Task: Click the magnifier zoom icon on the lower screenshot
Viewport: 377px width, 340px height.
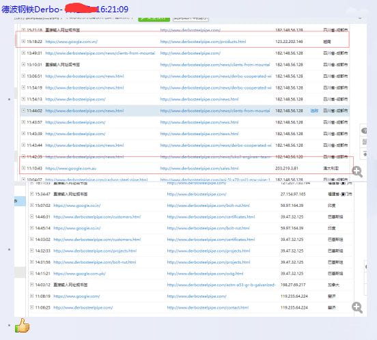Action: click(357, 307)
